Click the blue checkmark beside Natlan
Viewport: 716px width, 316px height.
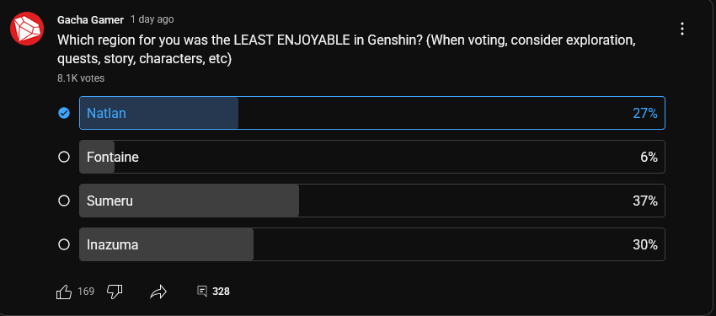point(64,113)
